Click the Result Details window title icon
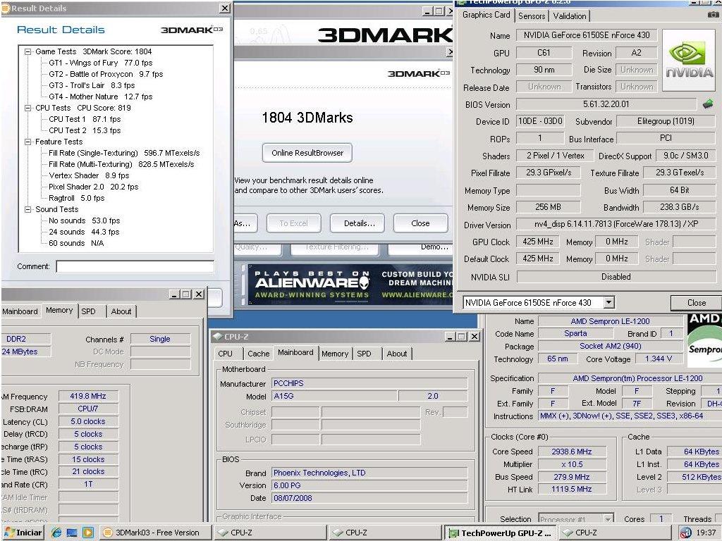Image resolution: width=722 pixels, height=541 pixels. pos(6,8)
